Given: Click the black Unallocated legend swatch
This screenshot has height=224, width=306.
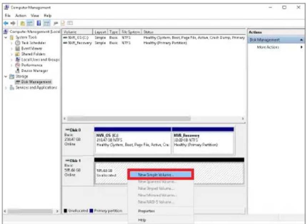Looking at the screenshot, I should pos(66,211).
